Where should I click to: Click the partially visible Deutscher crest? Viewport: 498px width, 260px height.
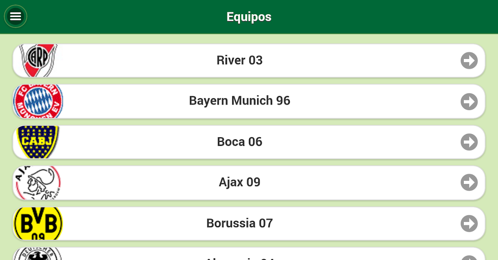click(x=37, y=254)
